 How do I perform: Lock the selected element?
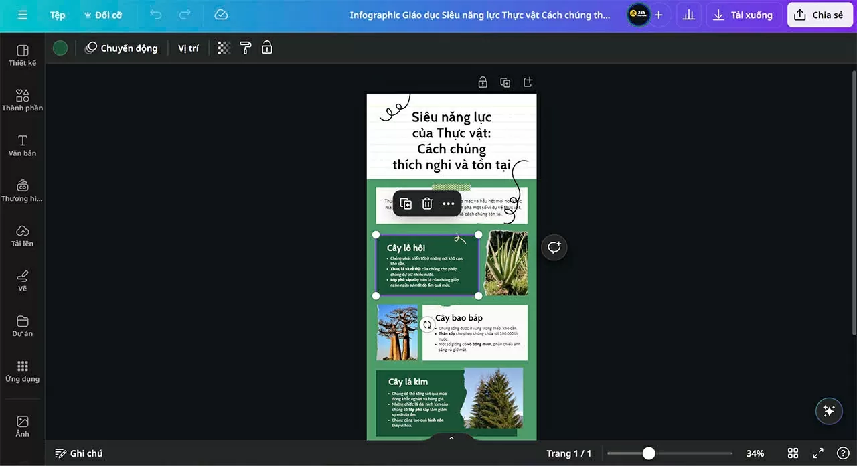pos(266,48)
